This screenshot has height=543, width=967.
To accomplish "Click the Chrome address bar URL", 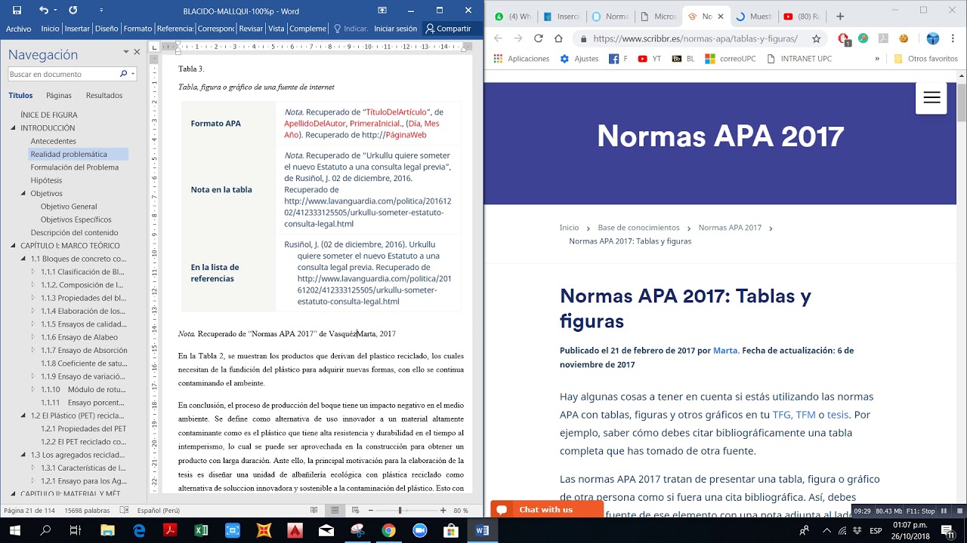I will (x=695, y=38).
